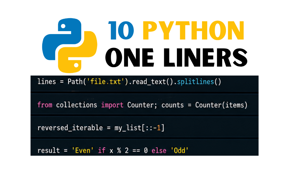Click the "my_list[::-1]" slice expression
Image resolution: width=289 pixels, height=173 pixels.
pyautogui.click(x=139, y=128)
